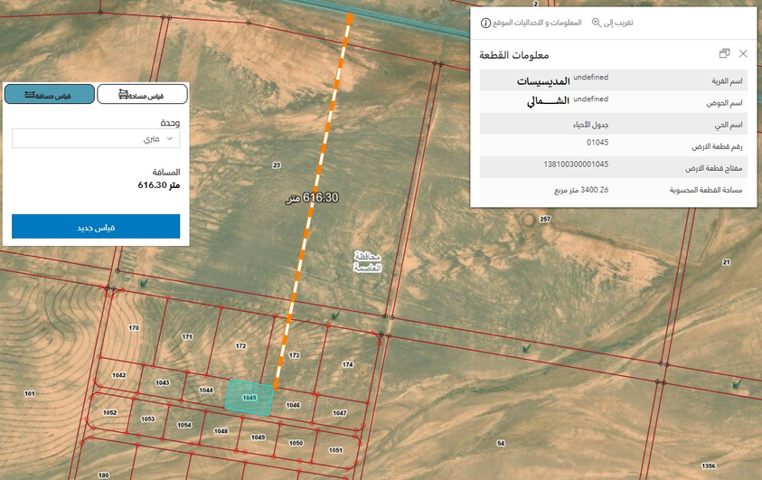Click parcel label 1042 on the map
The width and height of the screenshot is (762, 480).
click(119, 375)
